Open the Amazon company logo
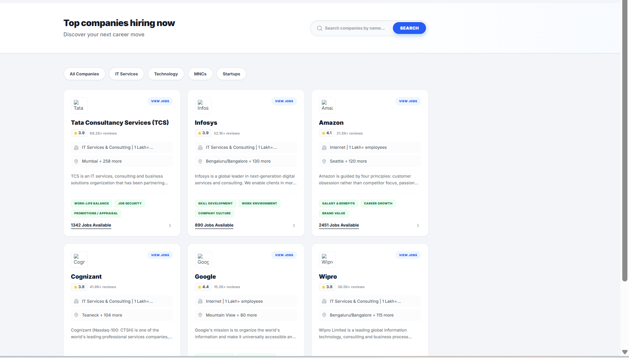The width and height of the screenshot is (629, 358). pyautogui.click(x=327, y=105)
